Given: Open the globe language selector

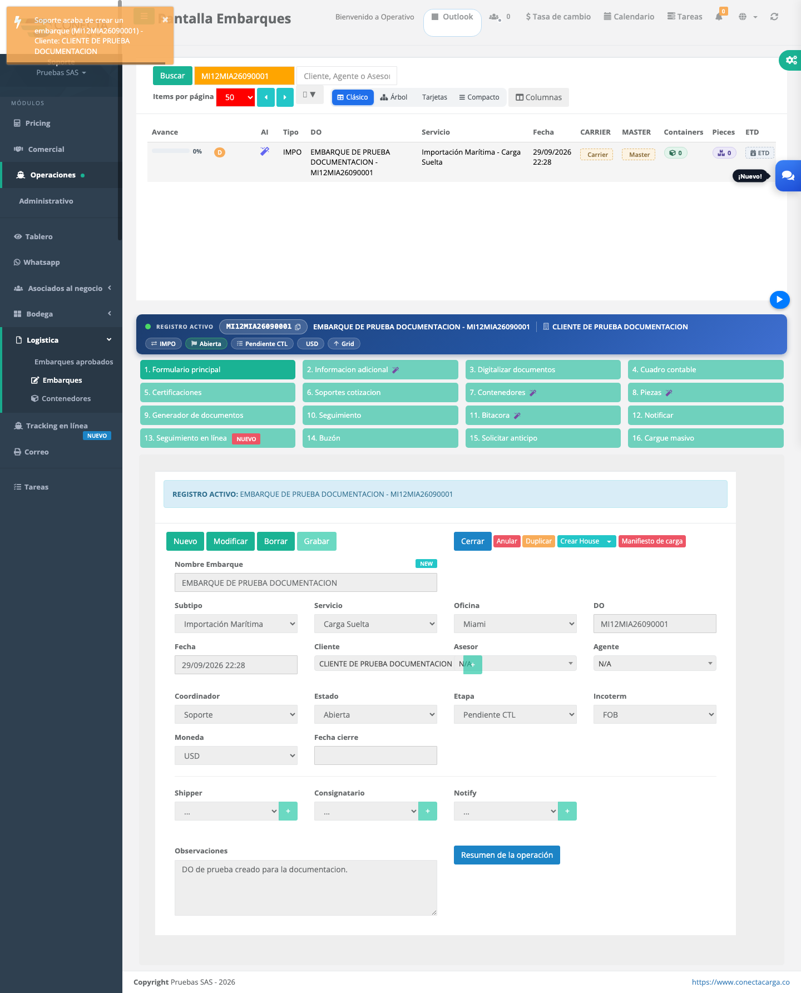Looking at the screenshot, I should point(743,17).
